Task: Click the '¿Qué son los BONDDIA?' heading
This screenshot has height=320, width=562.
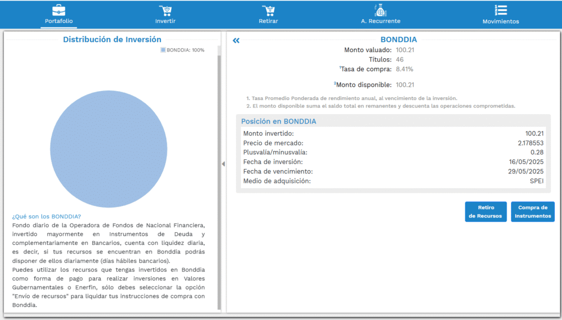Action: tap(47, 216)
